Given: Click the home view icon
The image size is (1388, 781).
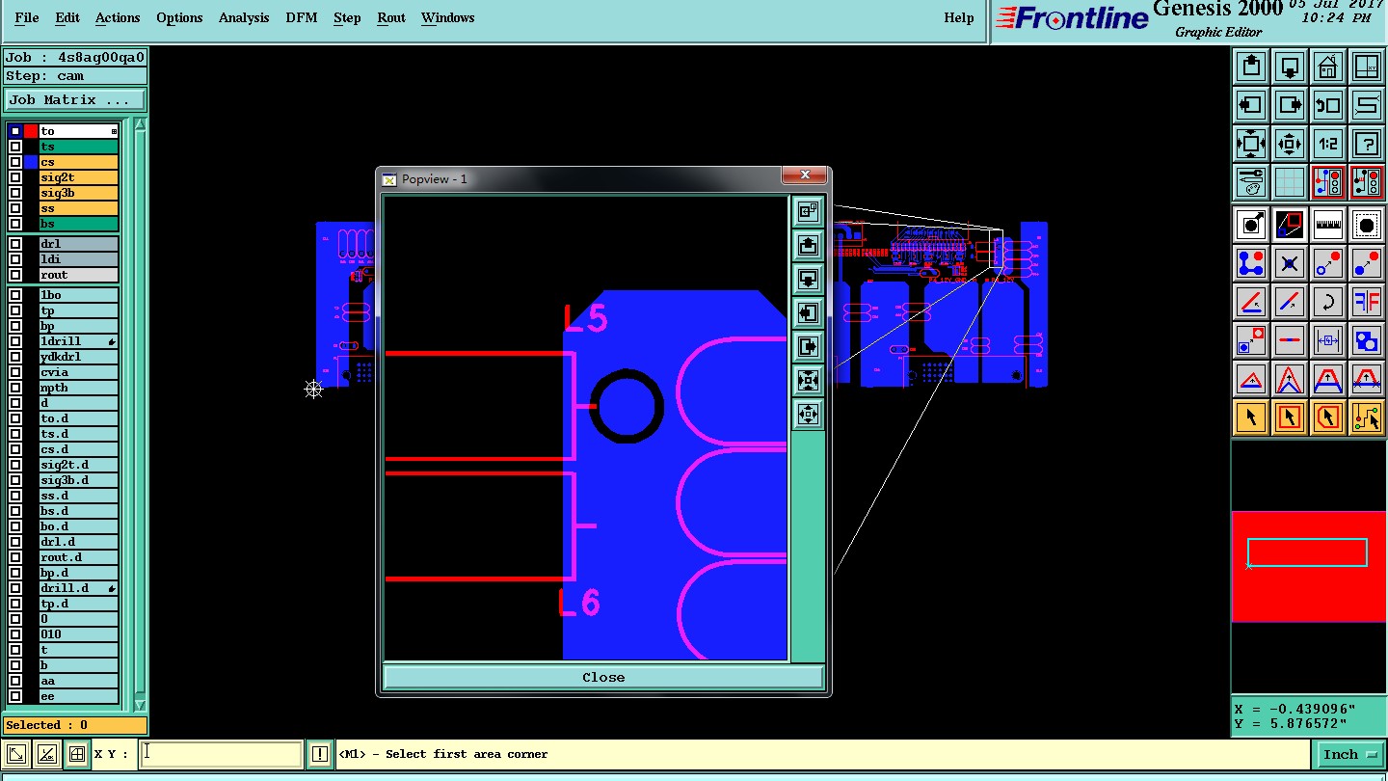Looking at the screenshot, I should (1328, 67).
